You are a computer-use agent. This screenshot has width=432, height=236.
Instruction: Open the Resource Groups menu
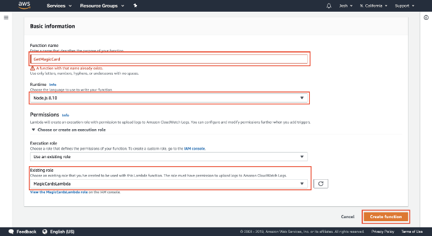tap(102, 6)
